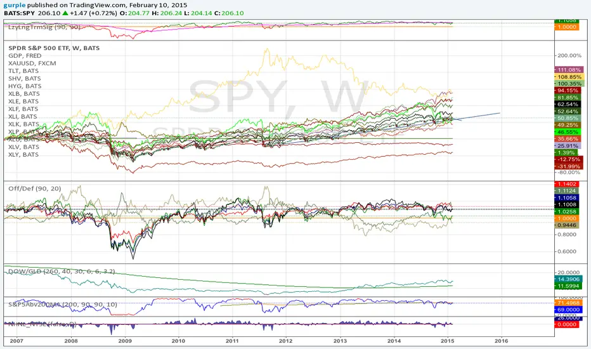591x349 pixels.
Task: Click the 11.5994 green value label
Action: (x=568, y=286)
